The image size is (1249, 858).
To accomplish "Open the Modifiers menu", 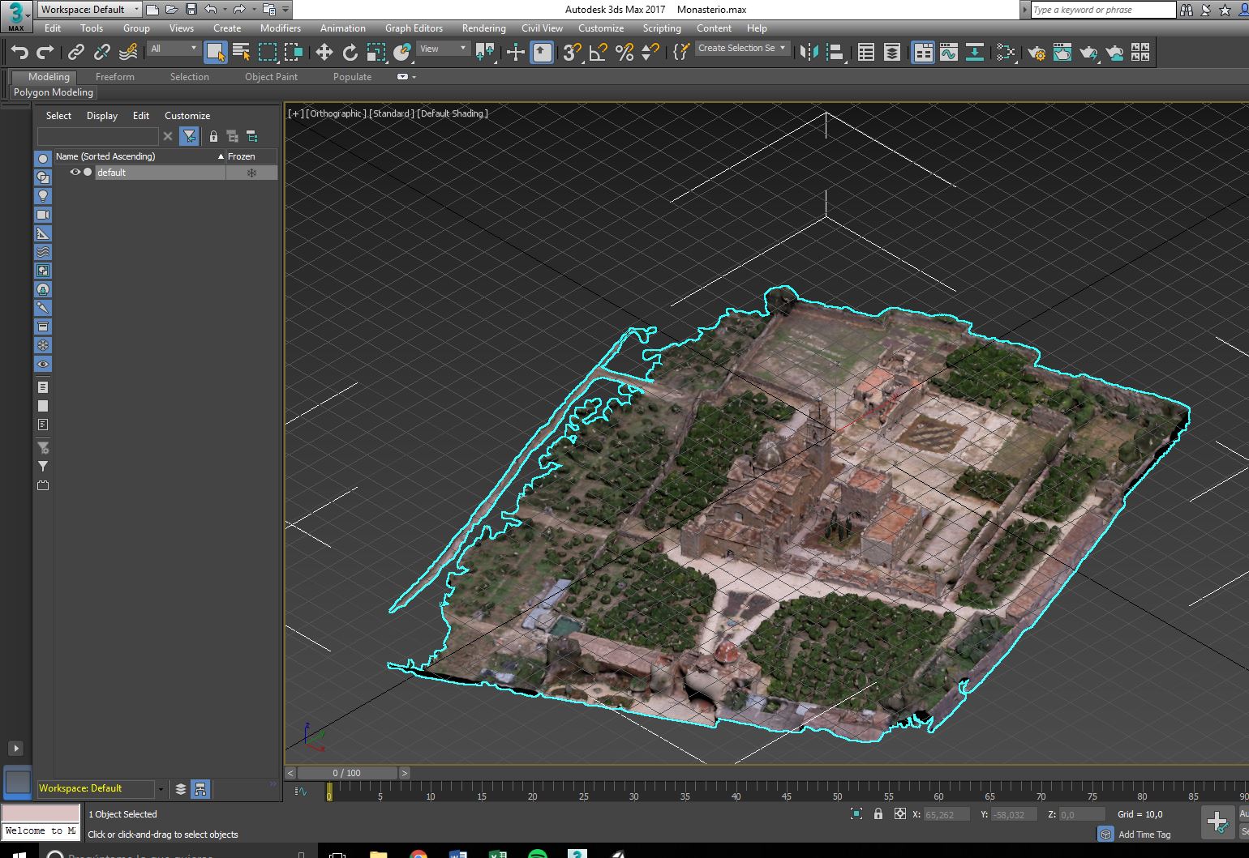I will pyautogui.click(x=281, y=28).
